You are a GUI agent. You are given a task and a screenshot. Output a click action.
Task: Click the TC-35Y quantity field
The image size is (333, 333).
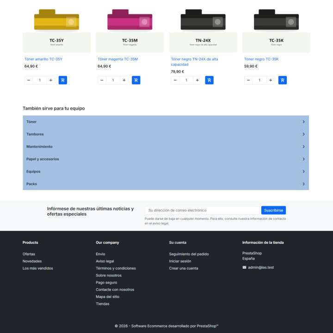[x=40, y=80]
